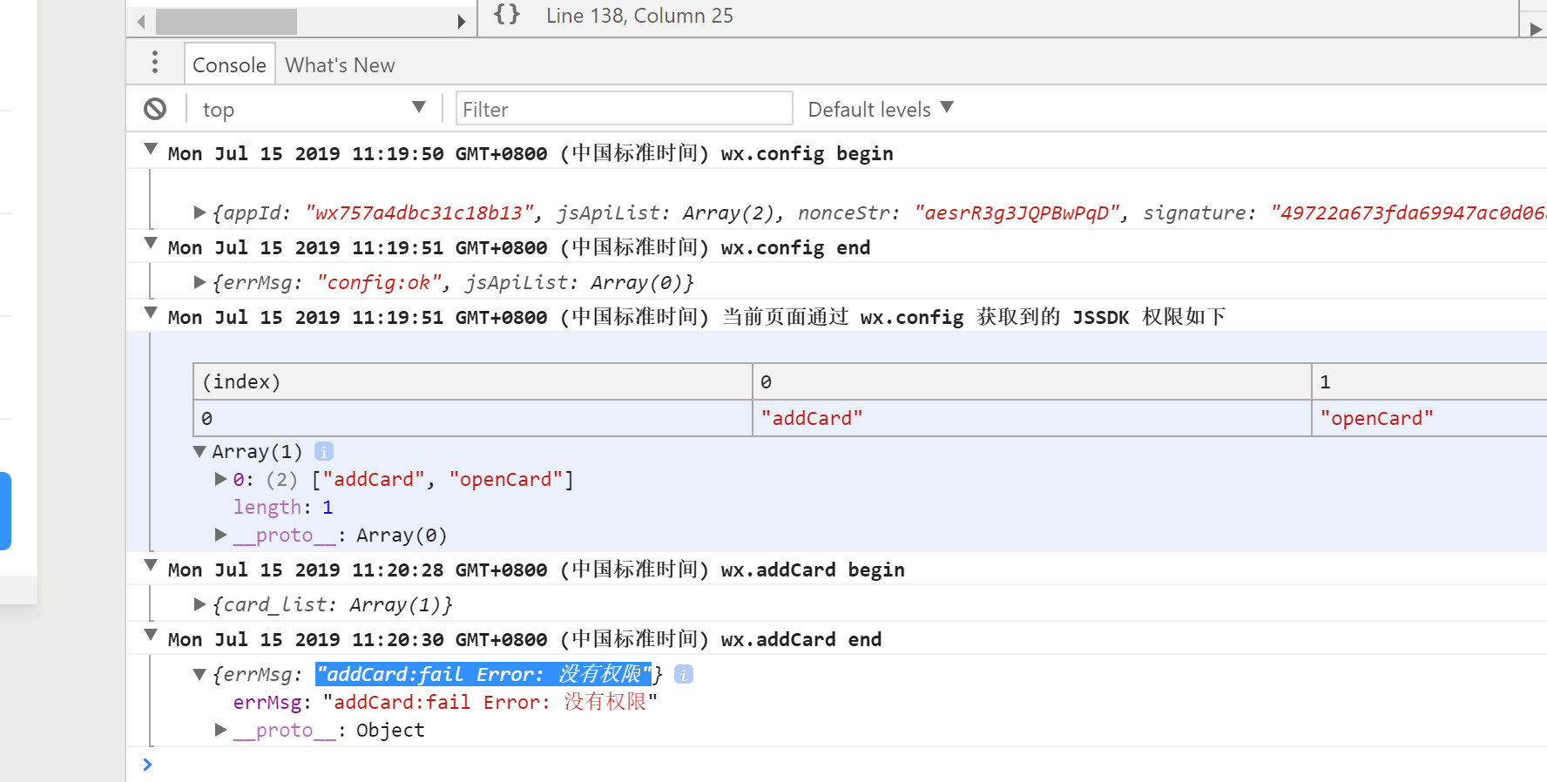Switch to the Console tab
Image resolution: width=1547 pixels, height=782 pixels.
point(229,65)
